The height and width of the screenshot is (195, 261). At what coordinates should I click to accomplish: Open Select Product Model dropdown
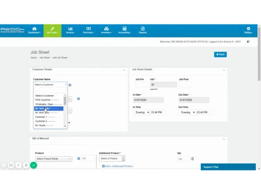pyautogui.click(x=54, y=159)
